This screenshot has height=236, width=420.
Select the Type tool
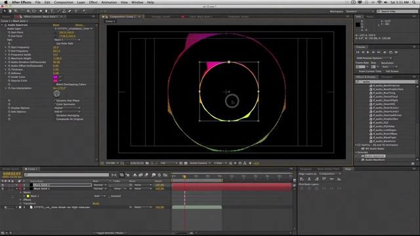(x=52, y=11)
